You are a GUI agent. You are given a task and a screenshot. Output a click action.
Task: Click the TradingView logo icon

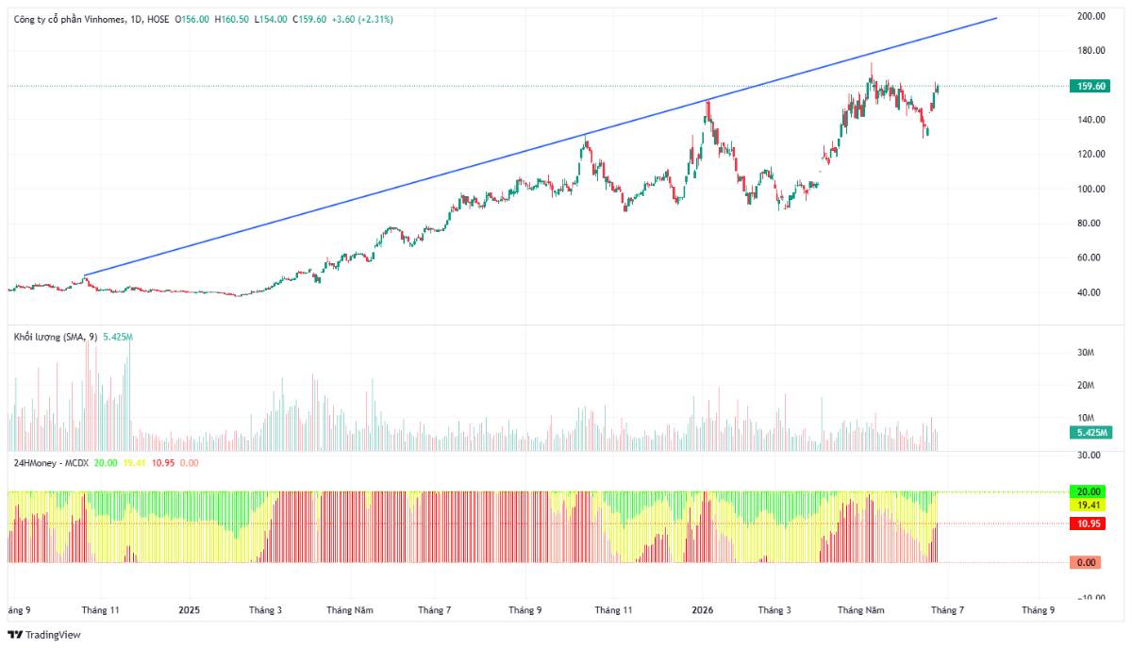pyautogui.click(x=14, y=635)
